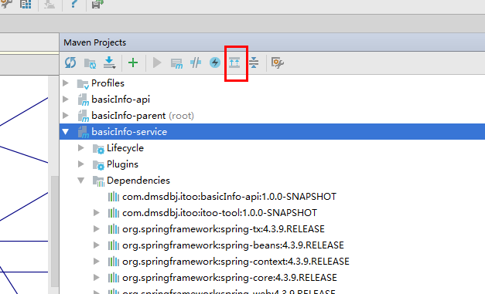Expand spring-context dependency arrow
The height and width of the screenshot is (294, 485).
point(97,262)
